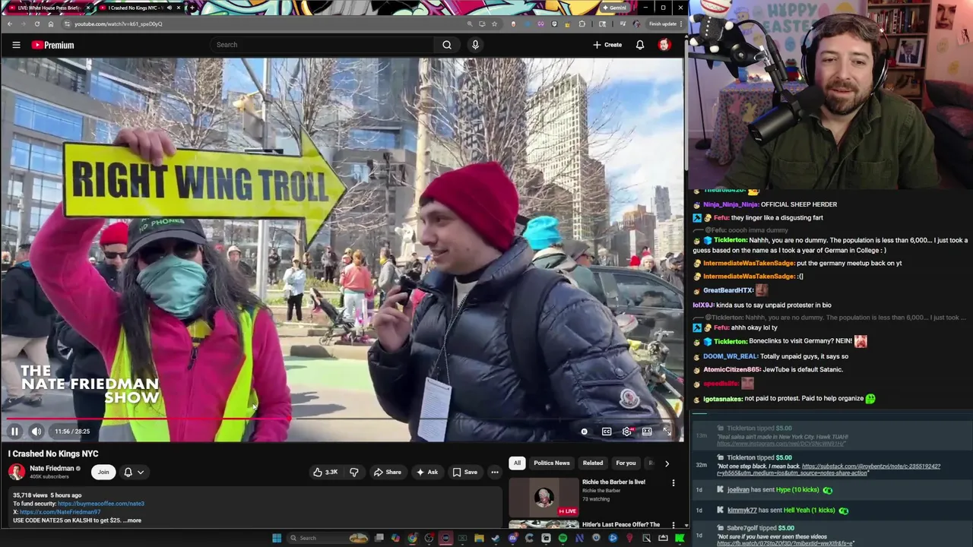Click the YouTube search magnifier button
Image resolution: width=973 pixels, height=547 pixels.
click(x=447, y=45)
